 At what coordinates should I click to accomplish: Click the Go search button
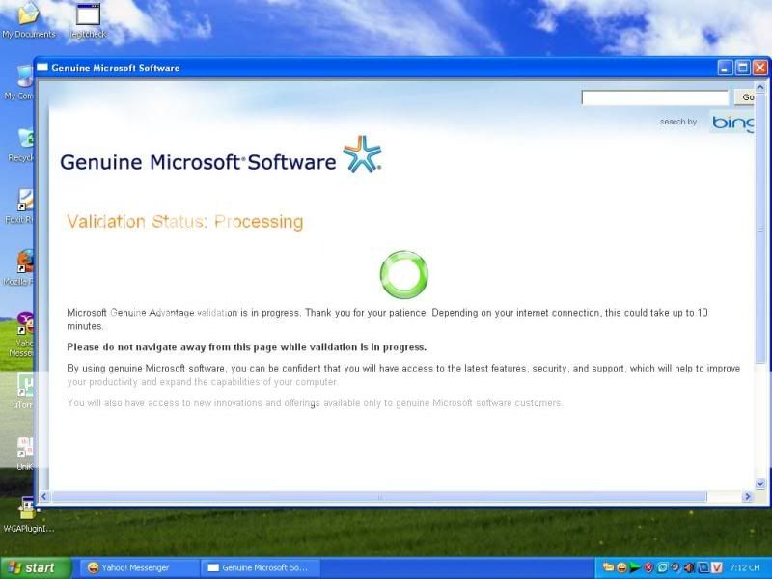click(744, 97)
